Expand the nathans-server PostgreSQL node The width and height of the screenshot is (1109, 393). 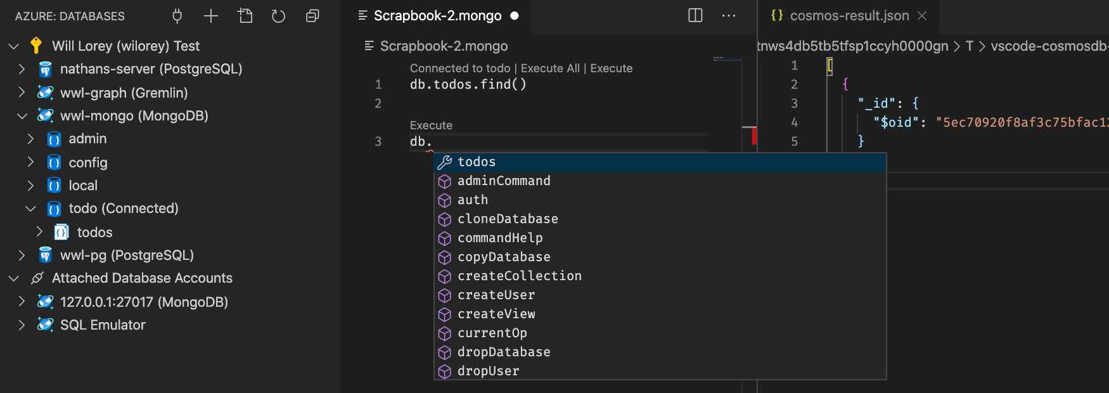(22, 69)
